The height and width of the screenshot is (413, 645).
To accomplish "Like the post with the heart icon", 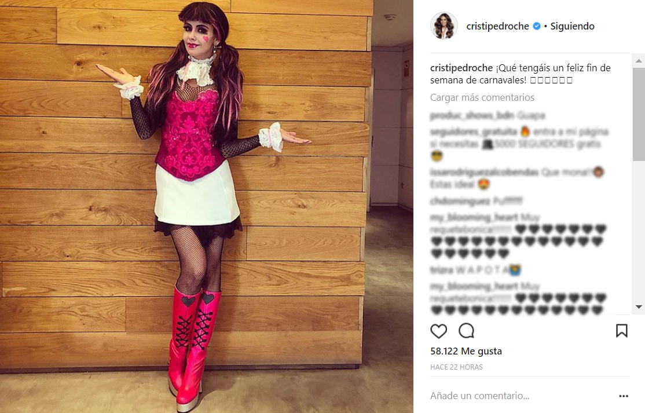I will (438, 331).
